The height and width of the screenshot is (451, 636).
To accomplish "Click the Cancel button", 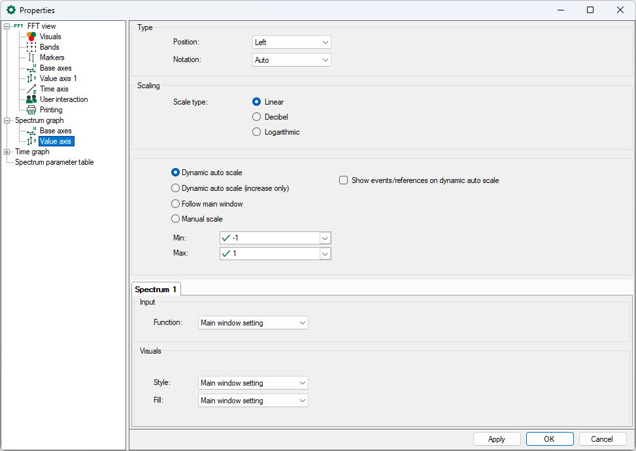I will tap(601, 439).
